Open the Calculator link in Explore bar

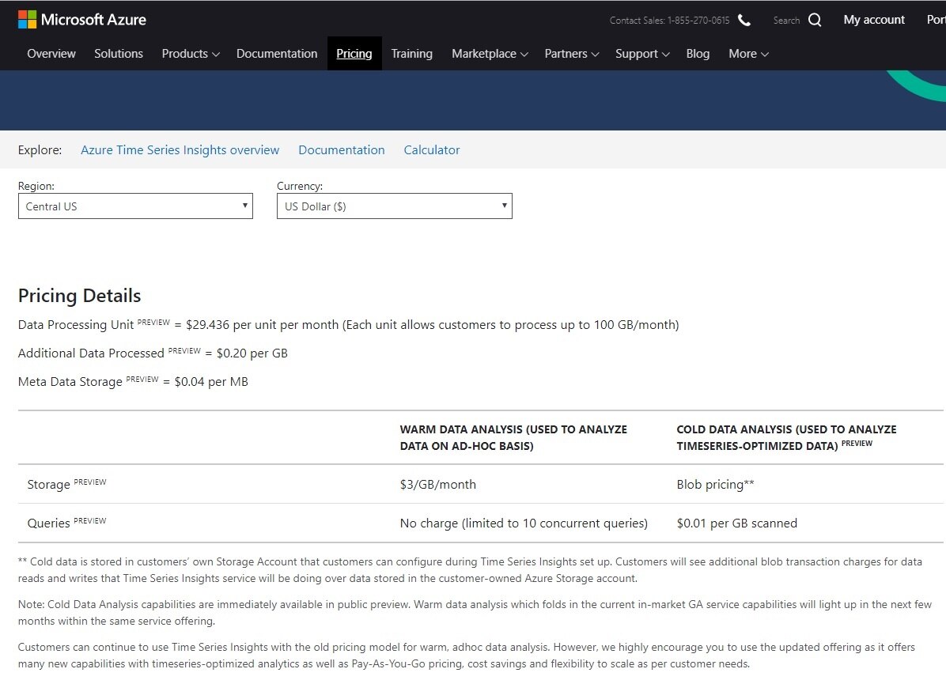coord(431,150)
